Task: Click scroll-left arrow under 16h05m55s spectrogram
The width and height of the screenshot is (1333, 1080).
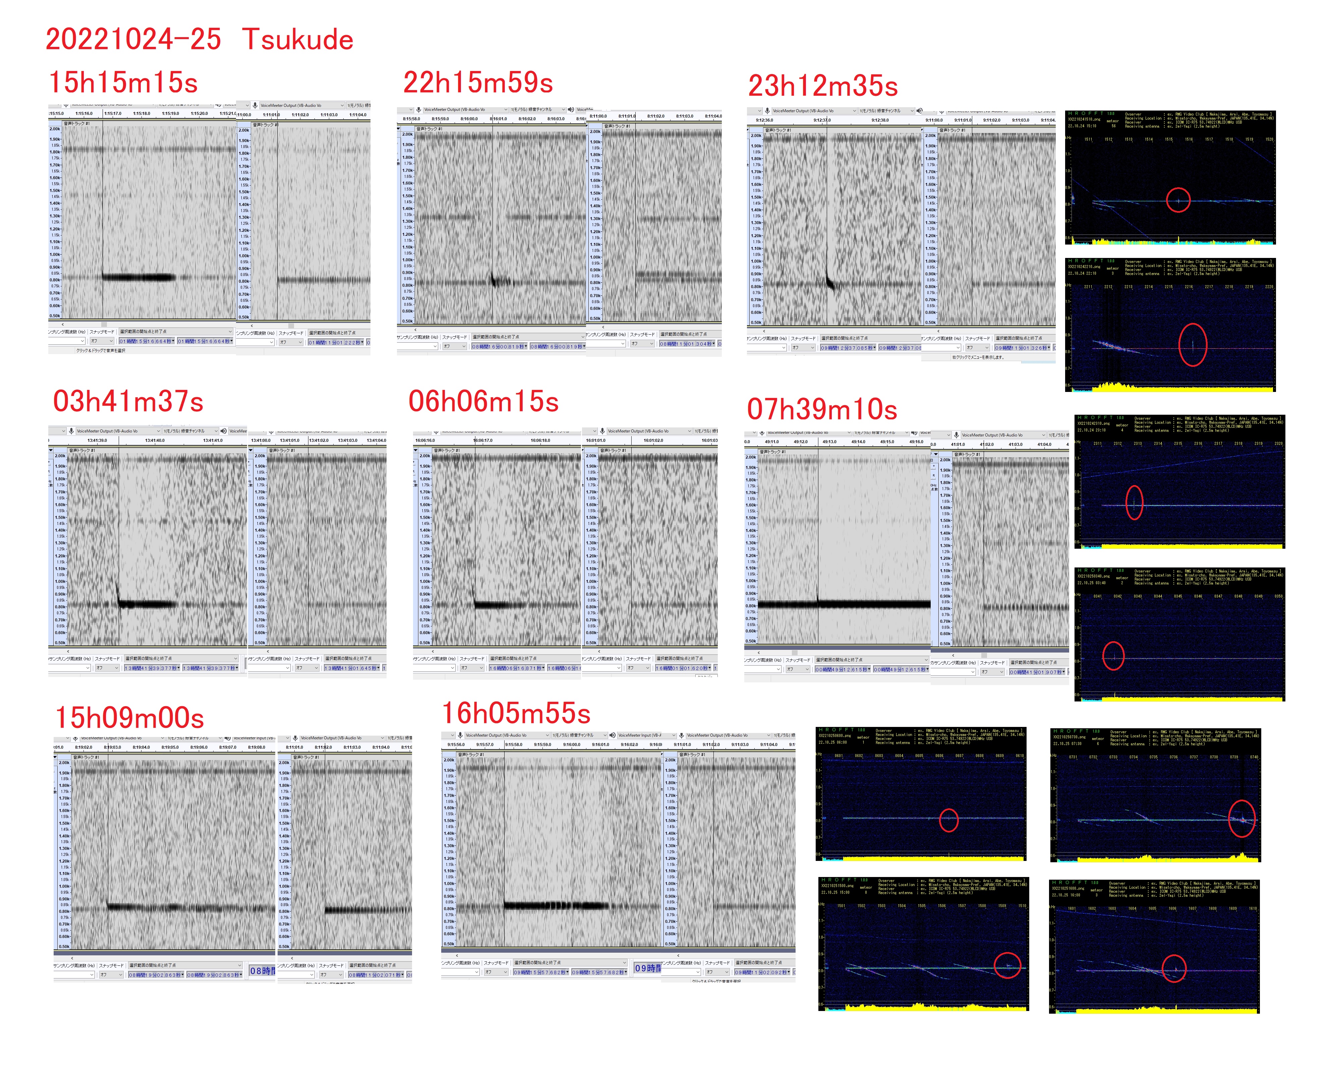Action: [457, 956]
